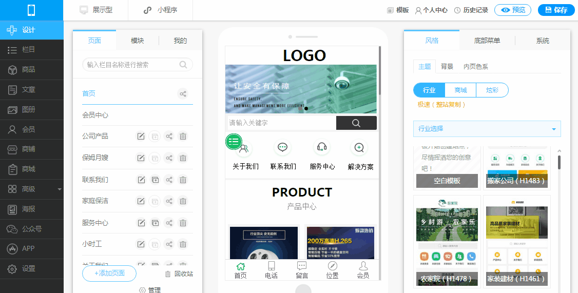Tap 会员 in preview bottom nav

tap(363, 270)
